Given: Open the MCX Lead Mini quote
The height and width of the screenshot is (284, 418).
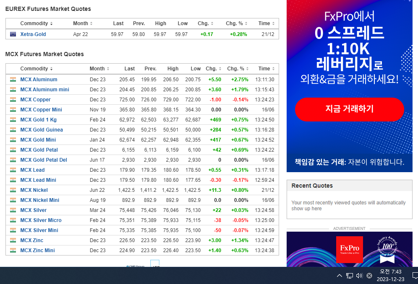Looking at the screenshot, I should pyautogui.click(x=38, y=180).
